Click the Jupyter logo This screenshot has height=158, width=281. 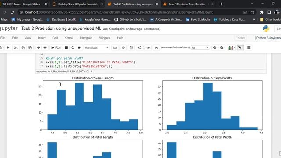coord(8,29)
